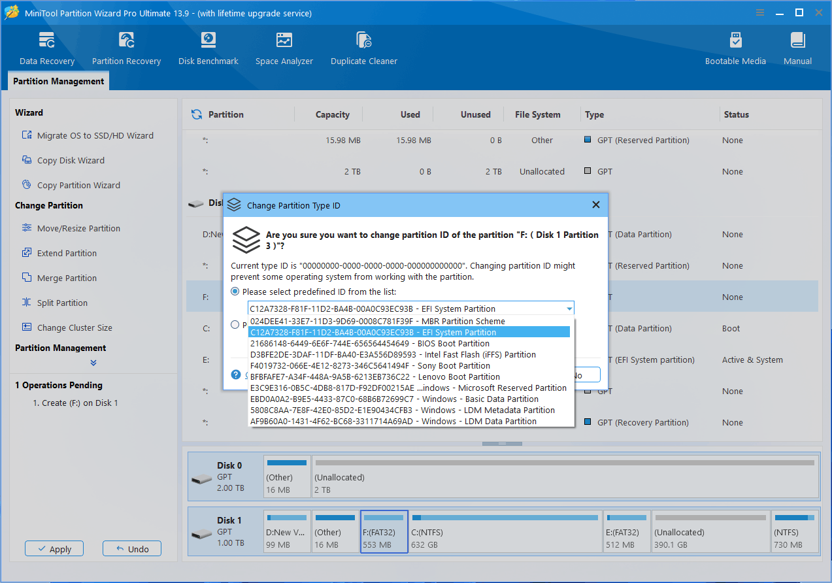The height and width of the screenshot is (583, 832).
Task: Select the 2 TB Unallocated GPT row in the table
Action: [502, 171]
